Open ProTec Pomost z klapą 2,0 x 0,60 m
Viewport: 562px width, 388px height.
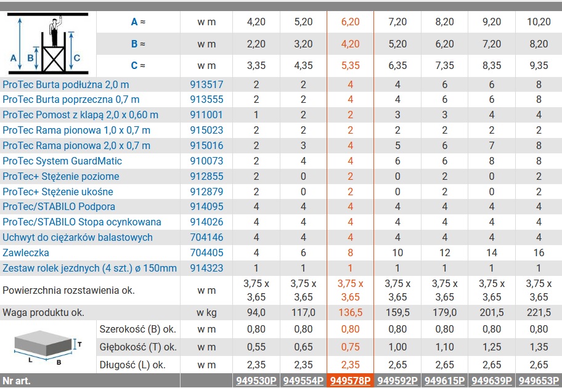pos(80,115)
